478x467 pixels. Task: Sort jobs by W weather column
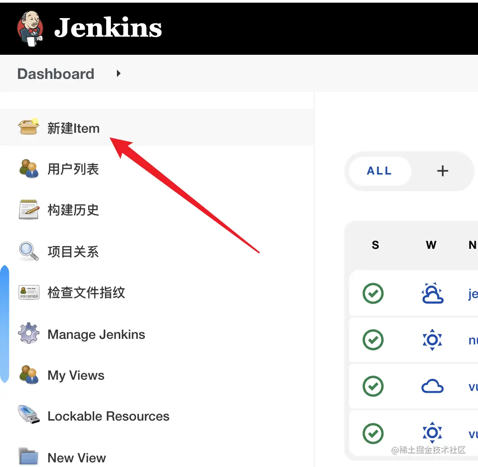(x=431, y=245)
